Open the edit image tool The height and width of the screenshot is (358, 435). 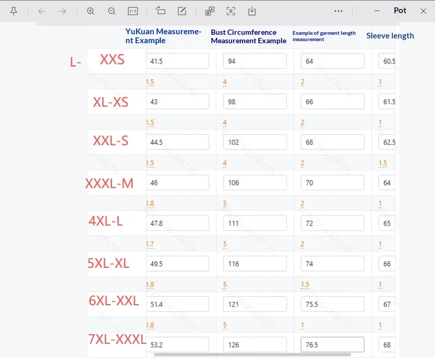pyautogui.click(x=182, y=11)
